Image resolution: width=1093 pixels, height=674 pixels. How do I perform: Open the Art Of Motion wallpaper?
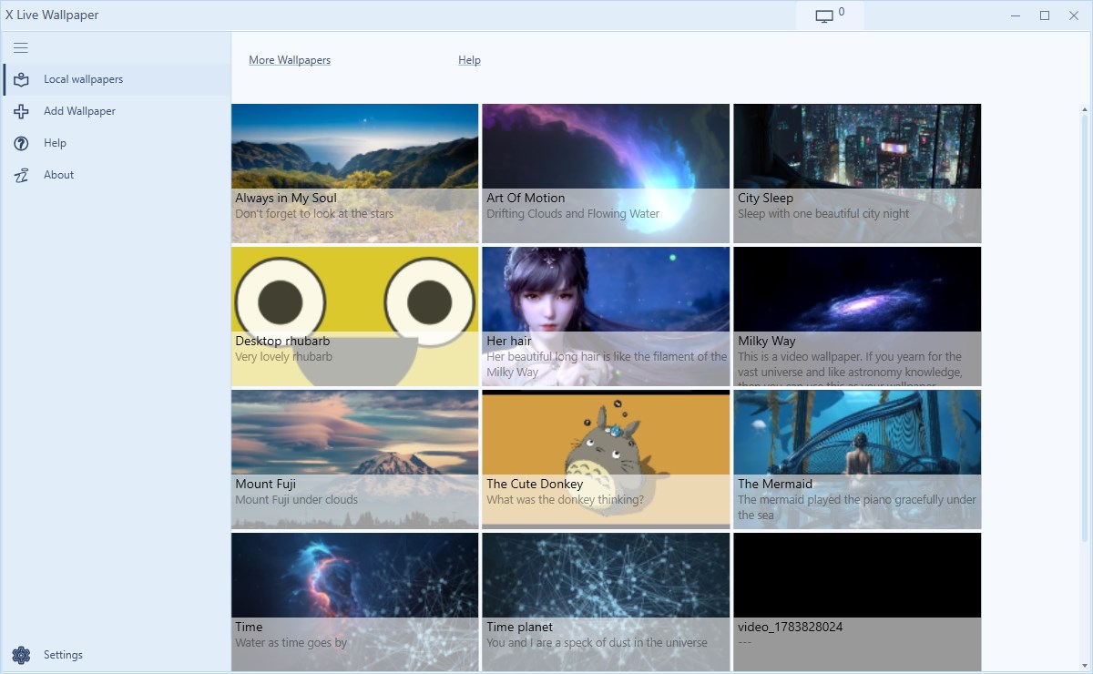click(606, 173)
